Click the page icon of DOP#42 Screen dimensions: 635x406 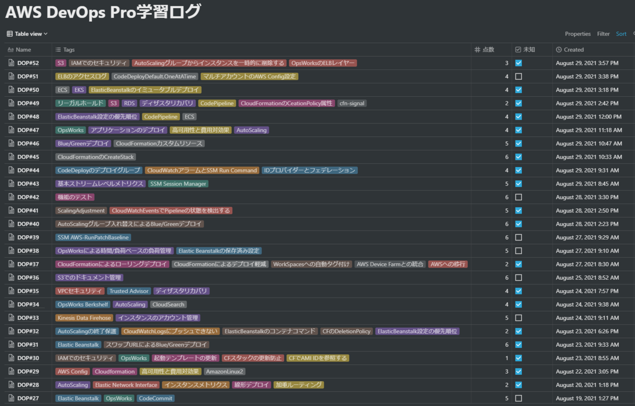11,197
